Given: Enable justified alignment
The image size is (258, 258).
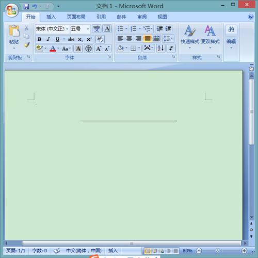Looking at the screenshot, I should pyautogui.click(x=148, y=39).
